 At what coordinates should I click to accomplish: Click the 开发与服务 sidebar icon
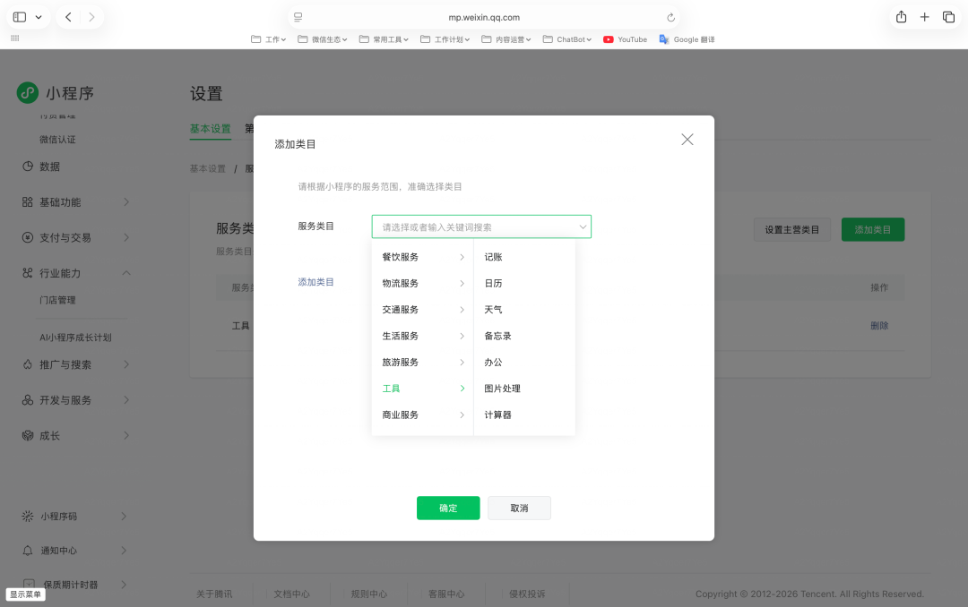click(x=27, y=399)
